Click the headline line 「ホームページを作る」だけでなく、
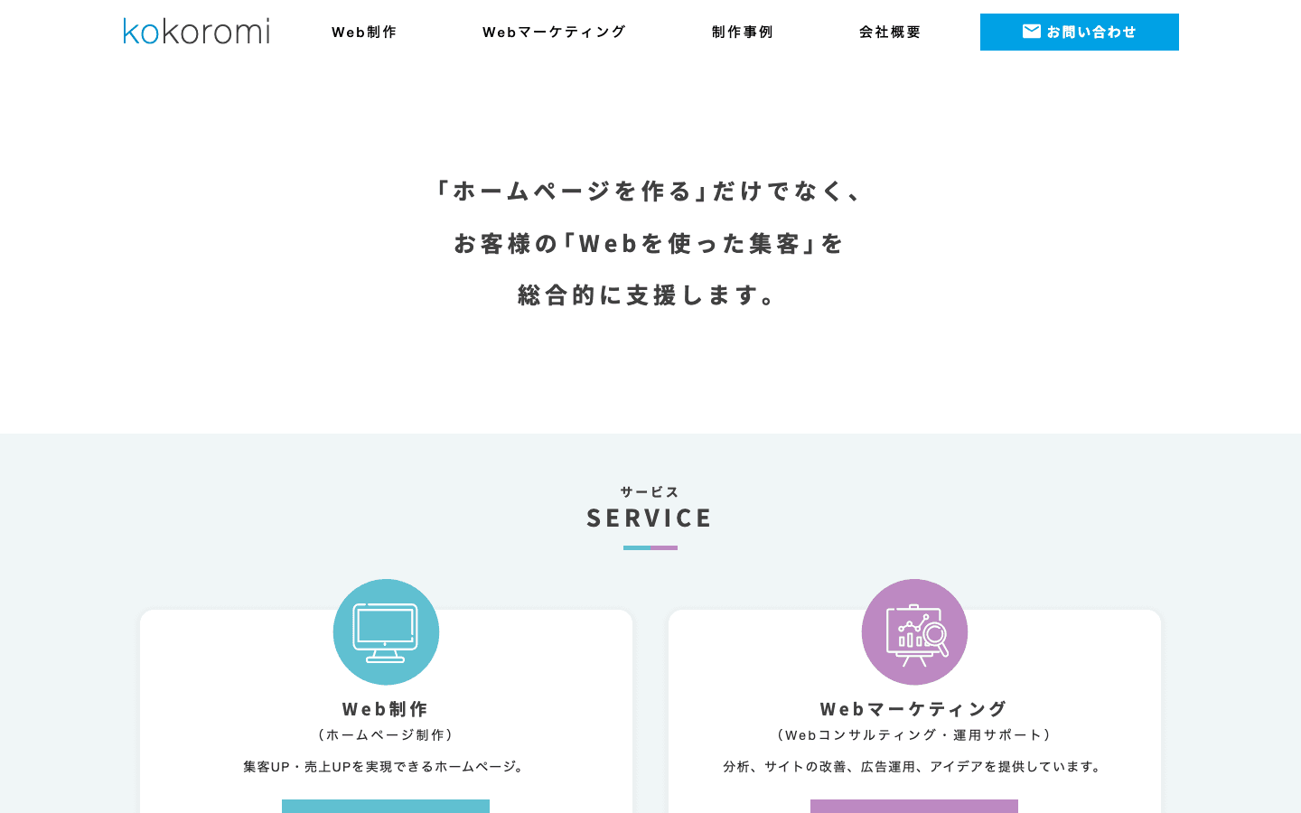This screenshot has width=1301, height=813. point(650,191)
